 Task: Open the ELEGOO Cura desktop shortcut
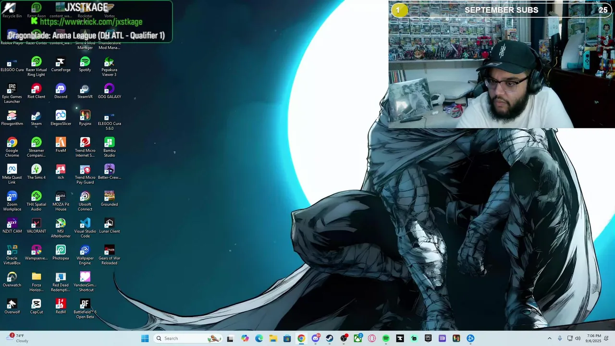pos(12,65)
